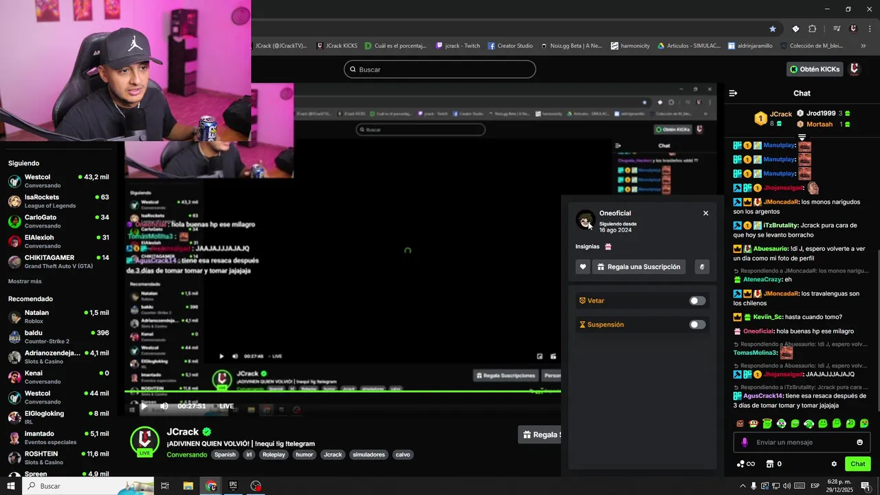Show hidden system tray icons chevron
880x495 pixels.
click(742, 486)
